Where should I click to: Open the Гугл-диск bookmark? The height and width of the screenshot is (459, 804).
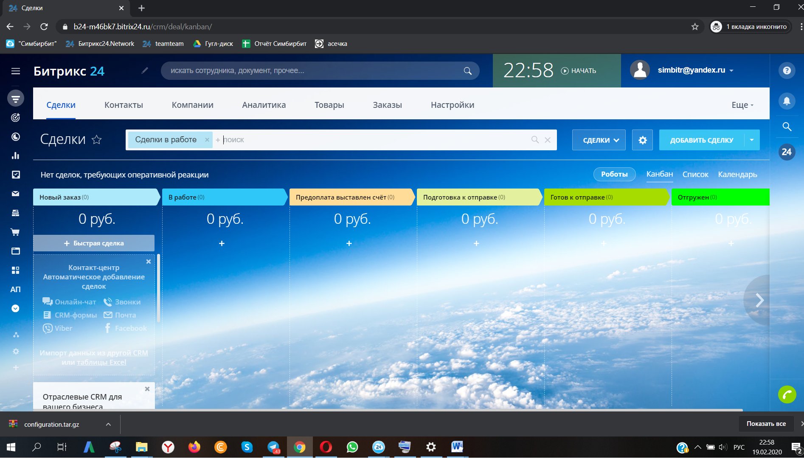coord(213,44)
